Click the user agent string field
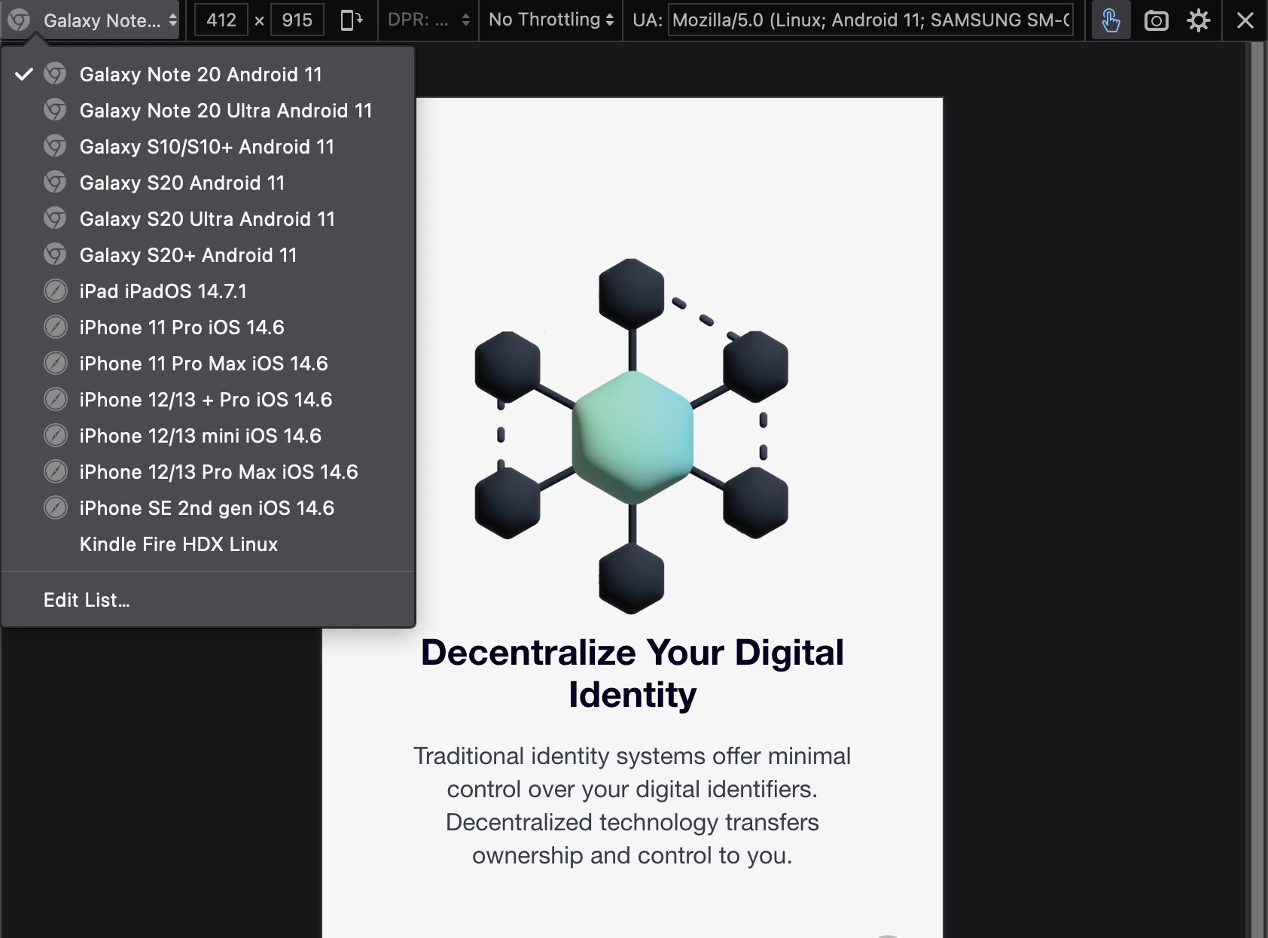 coord(870,20)
